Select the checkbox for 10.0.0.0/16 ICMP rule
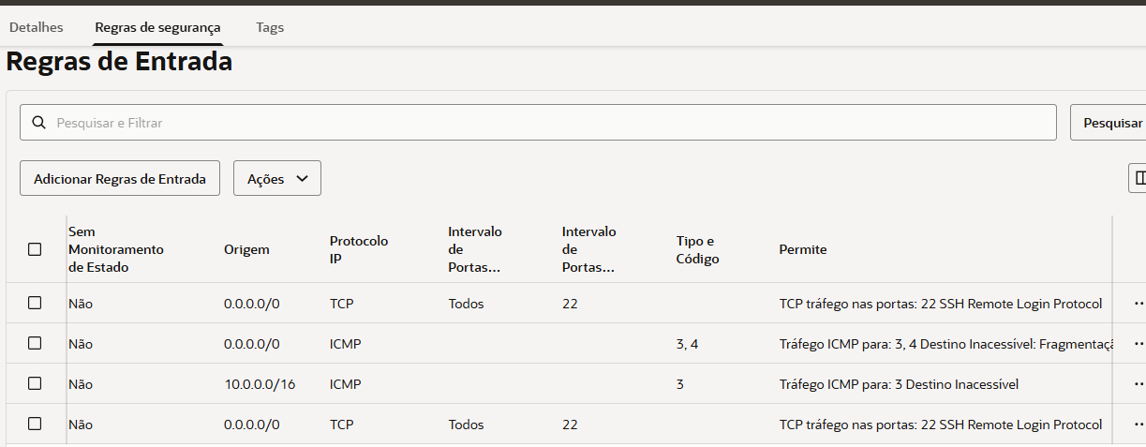The image size is (1146, 447). pyautogui.click(x=35, y=383)
